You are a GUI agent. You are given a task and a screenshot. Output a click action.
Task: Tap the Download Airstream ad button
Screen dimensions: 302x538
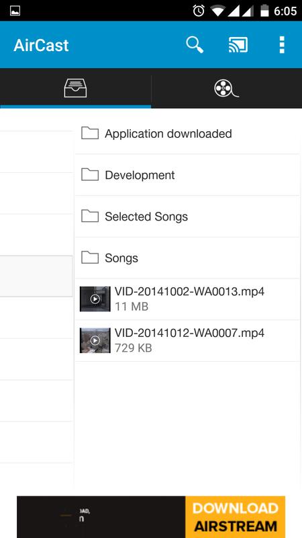236,517
